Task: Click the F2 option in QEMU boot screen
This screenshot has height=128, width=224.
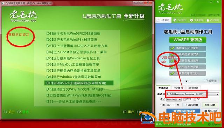Action: coord(23,112)
